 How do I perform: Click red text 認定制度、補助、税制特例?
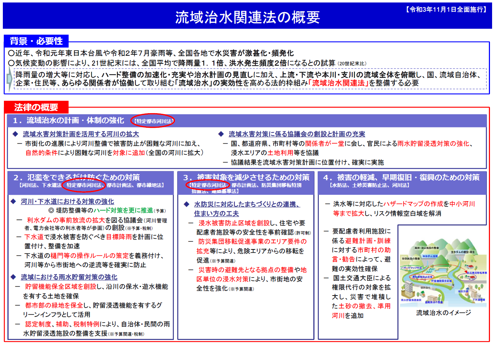coord(63,324)
